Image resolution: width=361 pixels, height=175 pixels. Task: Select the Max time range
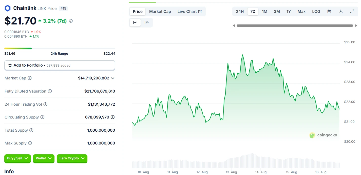click(301, 12)
